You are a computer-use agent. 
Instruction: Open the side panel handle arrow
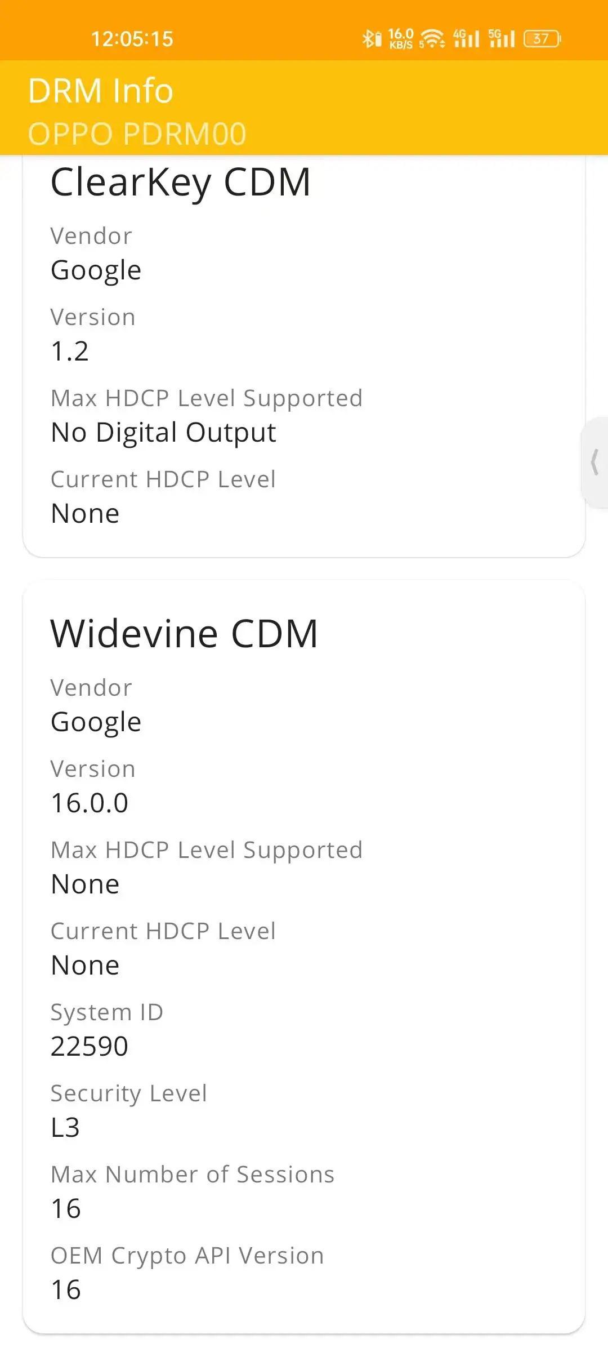tap(594, 462)
